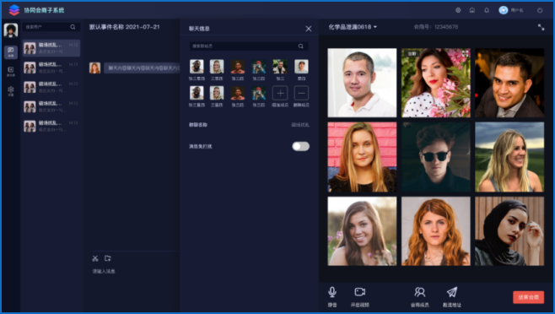Viewport: 555px width, 314px height.
Task: Click the red end-meeting button
Action: (529, 297)
